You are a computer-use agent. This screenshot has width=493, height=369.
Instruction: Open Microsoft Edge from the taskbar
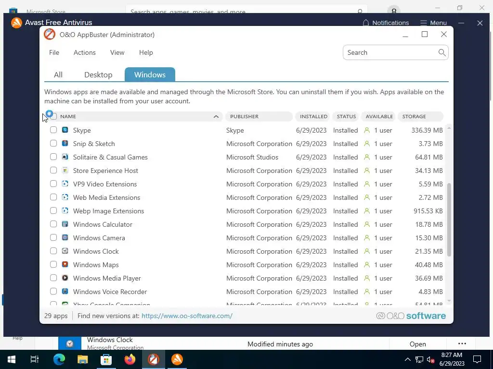pyautogui.click(x=59, y=359)
